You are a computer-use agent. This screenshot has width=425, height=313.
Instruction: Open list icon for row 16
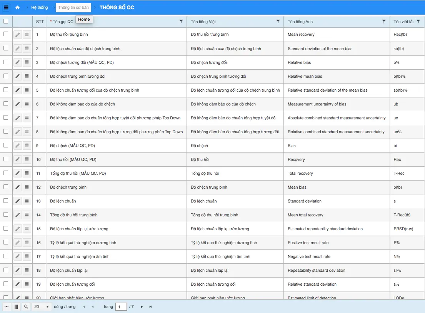(27, 243)
